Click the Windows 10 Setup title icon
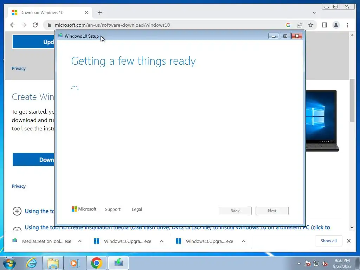 coord(60,36)
